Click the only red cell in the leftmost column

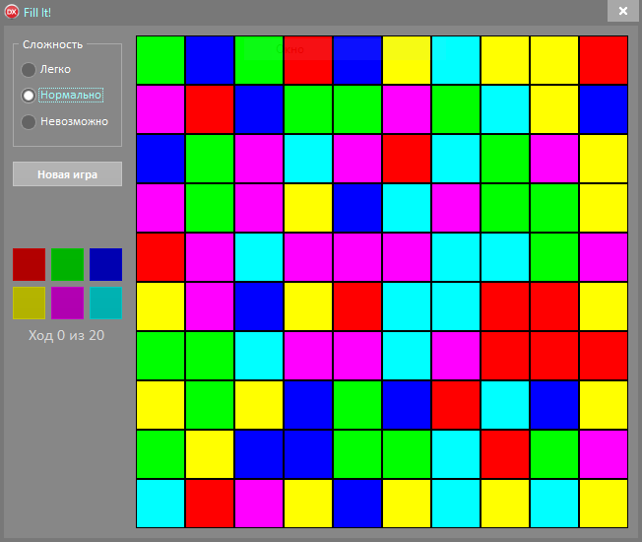pyautogui.click(x=160, y=257)
